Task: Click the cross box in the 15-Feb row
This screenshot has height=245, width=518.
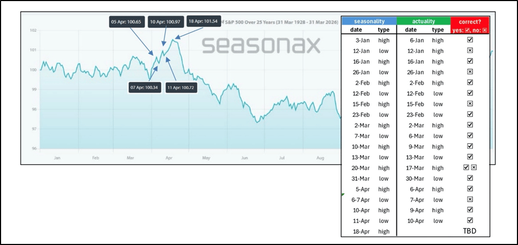Action: 470,104
